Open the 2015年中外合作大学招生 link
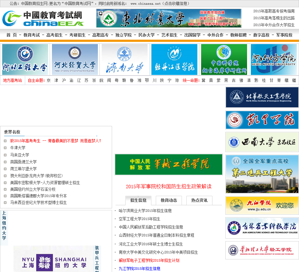Image resolution: width=299 pixels, height=272 pixels. click(x=274, y=25)
